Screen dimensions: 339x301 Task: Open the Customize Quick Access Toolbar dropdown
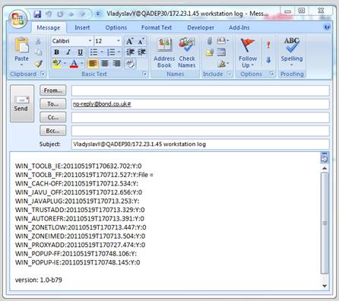click(98, 14)
